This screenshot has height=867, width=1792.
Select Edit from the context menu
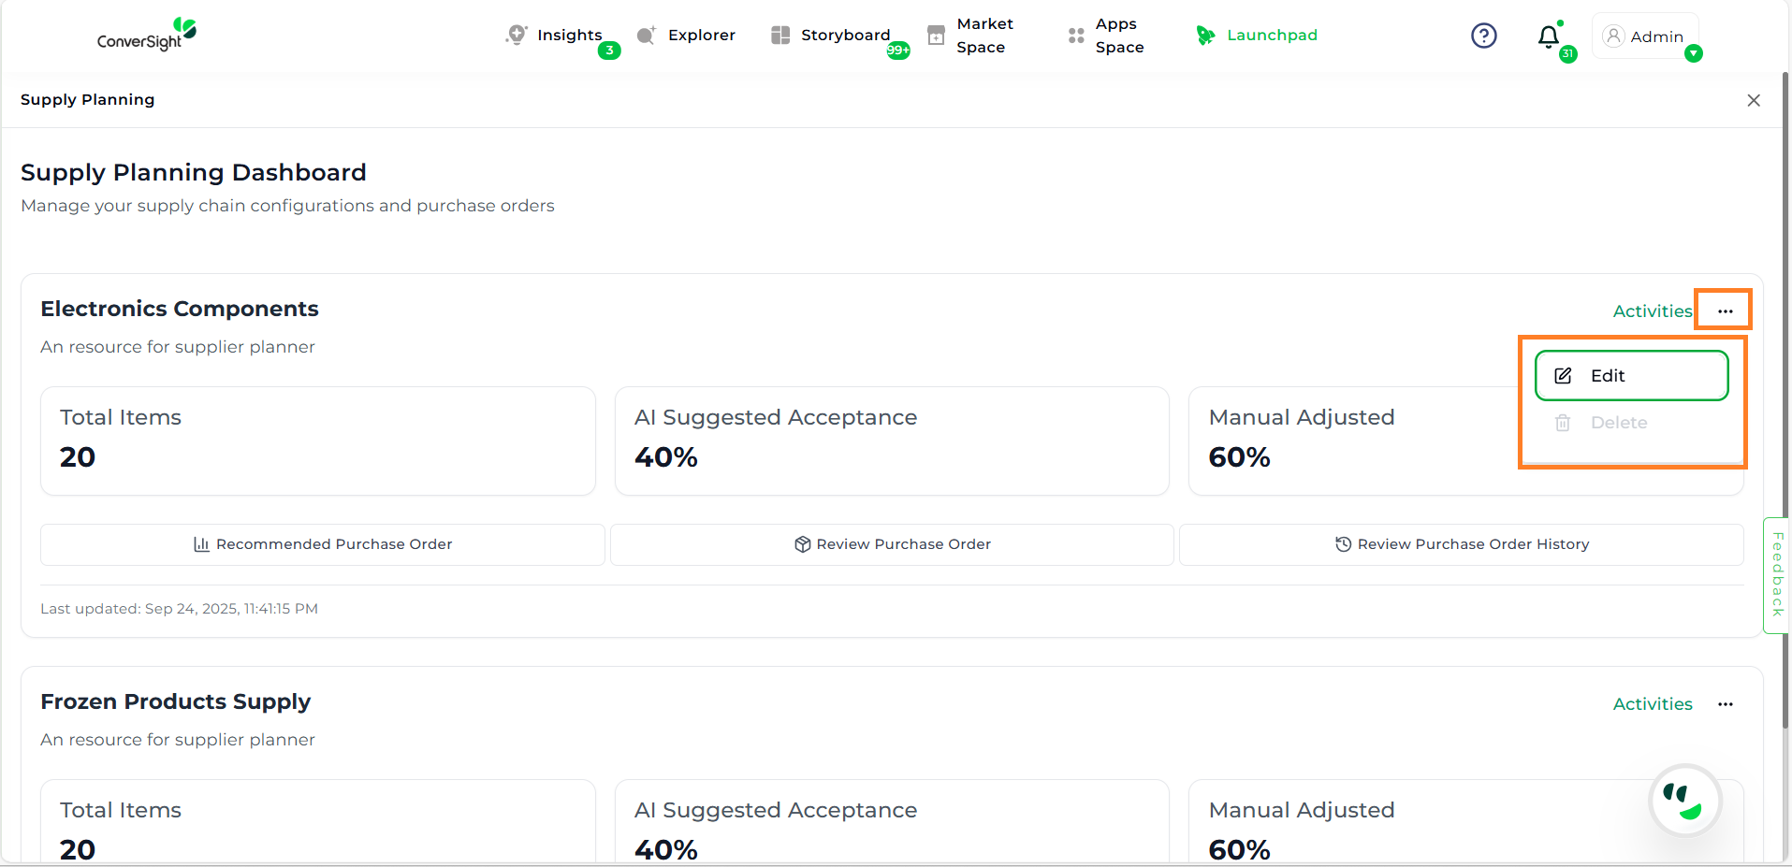[1631, 376]
